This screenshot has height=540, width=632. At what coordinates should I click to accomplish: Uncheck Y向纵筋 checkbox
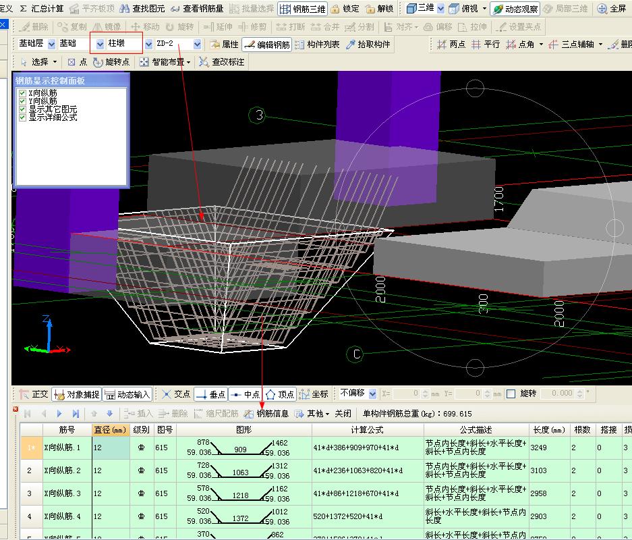[x=22, y=101]
